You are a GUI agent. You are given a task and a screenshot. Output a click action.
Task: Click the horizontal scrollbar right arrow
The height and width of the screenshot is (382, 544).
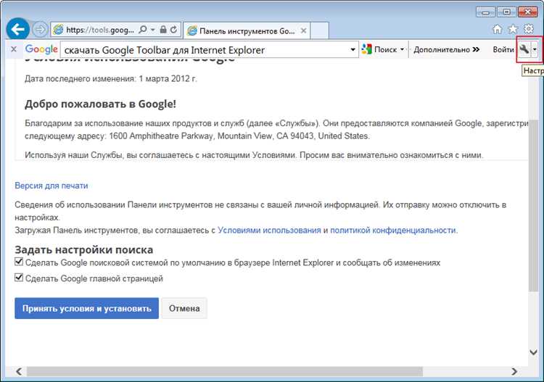(x=514, y=372)
